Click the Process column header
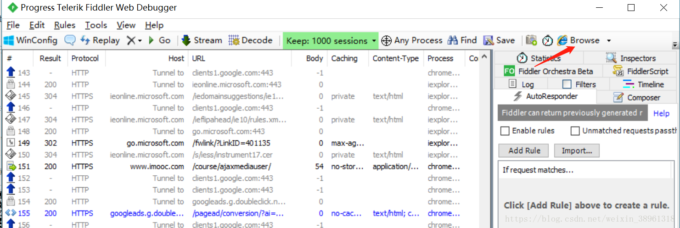The image size is (680, 228). pos(444,58)
